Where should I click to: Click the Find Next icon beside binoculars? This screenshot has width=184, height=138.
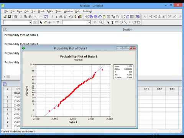(x=65, y=16)
